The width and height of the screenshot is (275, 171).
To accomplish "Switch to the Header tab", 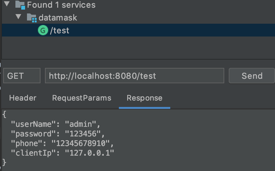I will (x=22, y=98).
